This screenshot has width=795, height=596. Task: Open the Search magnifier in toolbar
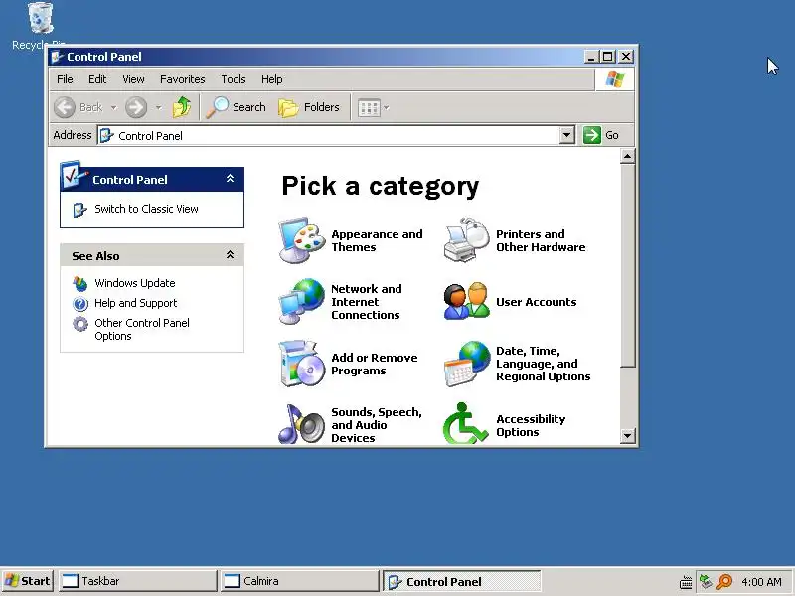pyautogui.click(x=236, y=107)
